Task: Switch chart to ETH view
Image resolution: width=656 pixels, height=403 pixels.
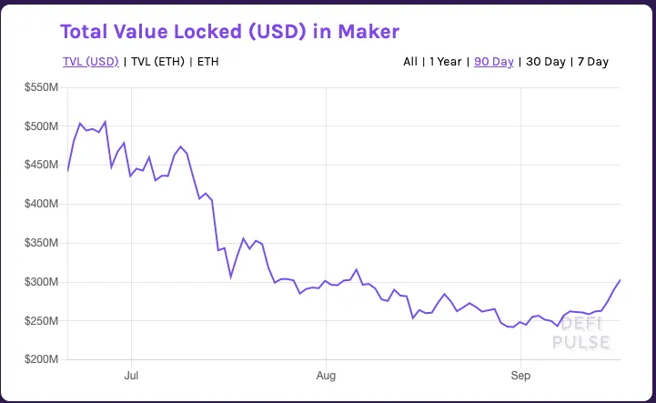Action: pos(208,62)
